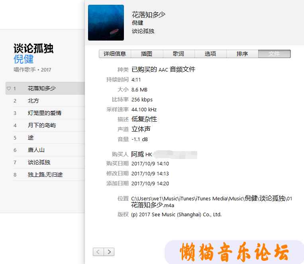Screen dimensions: 304x264
Task: Select track 6 唐人山
Action: [49, 150]
